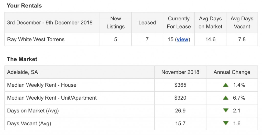The width and height of the screenshot is (262, 135).
Task: Click the $365 median rent value
Action: 180,85
